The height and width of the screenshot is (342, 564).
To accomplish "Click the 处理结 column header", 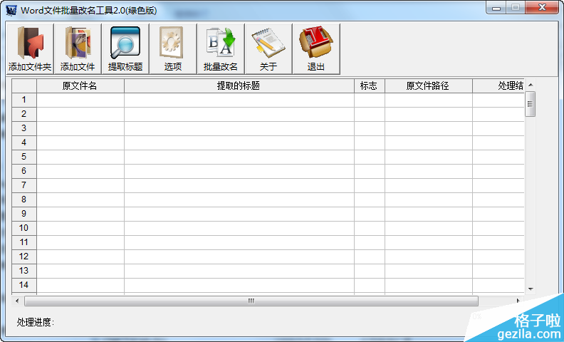I will [498, 85].
